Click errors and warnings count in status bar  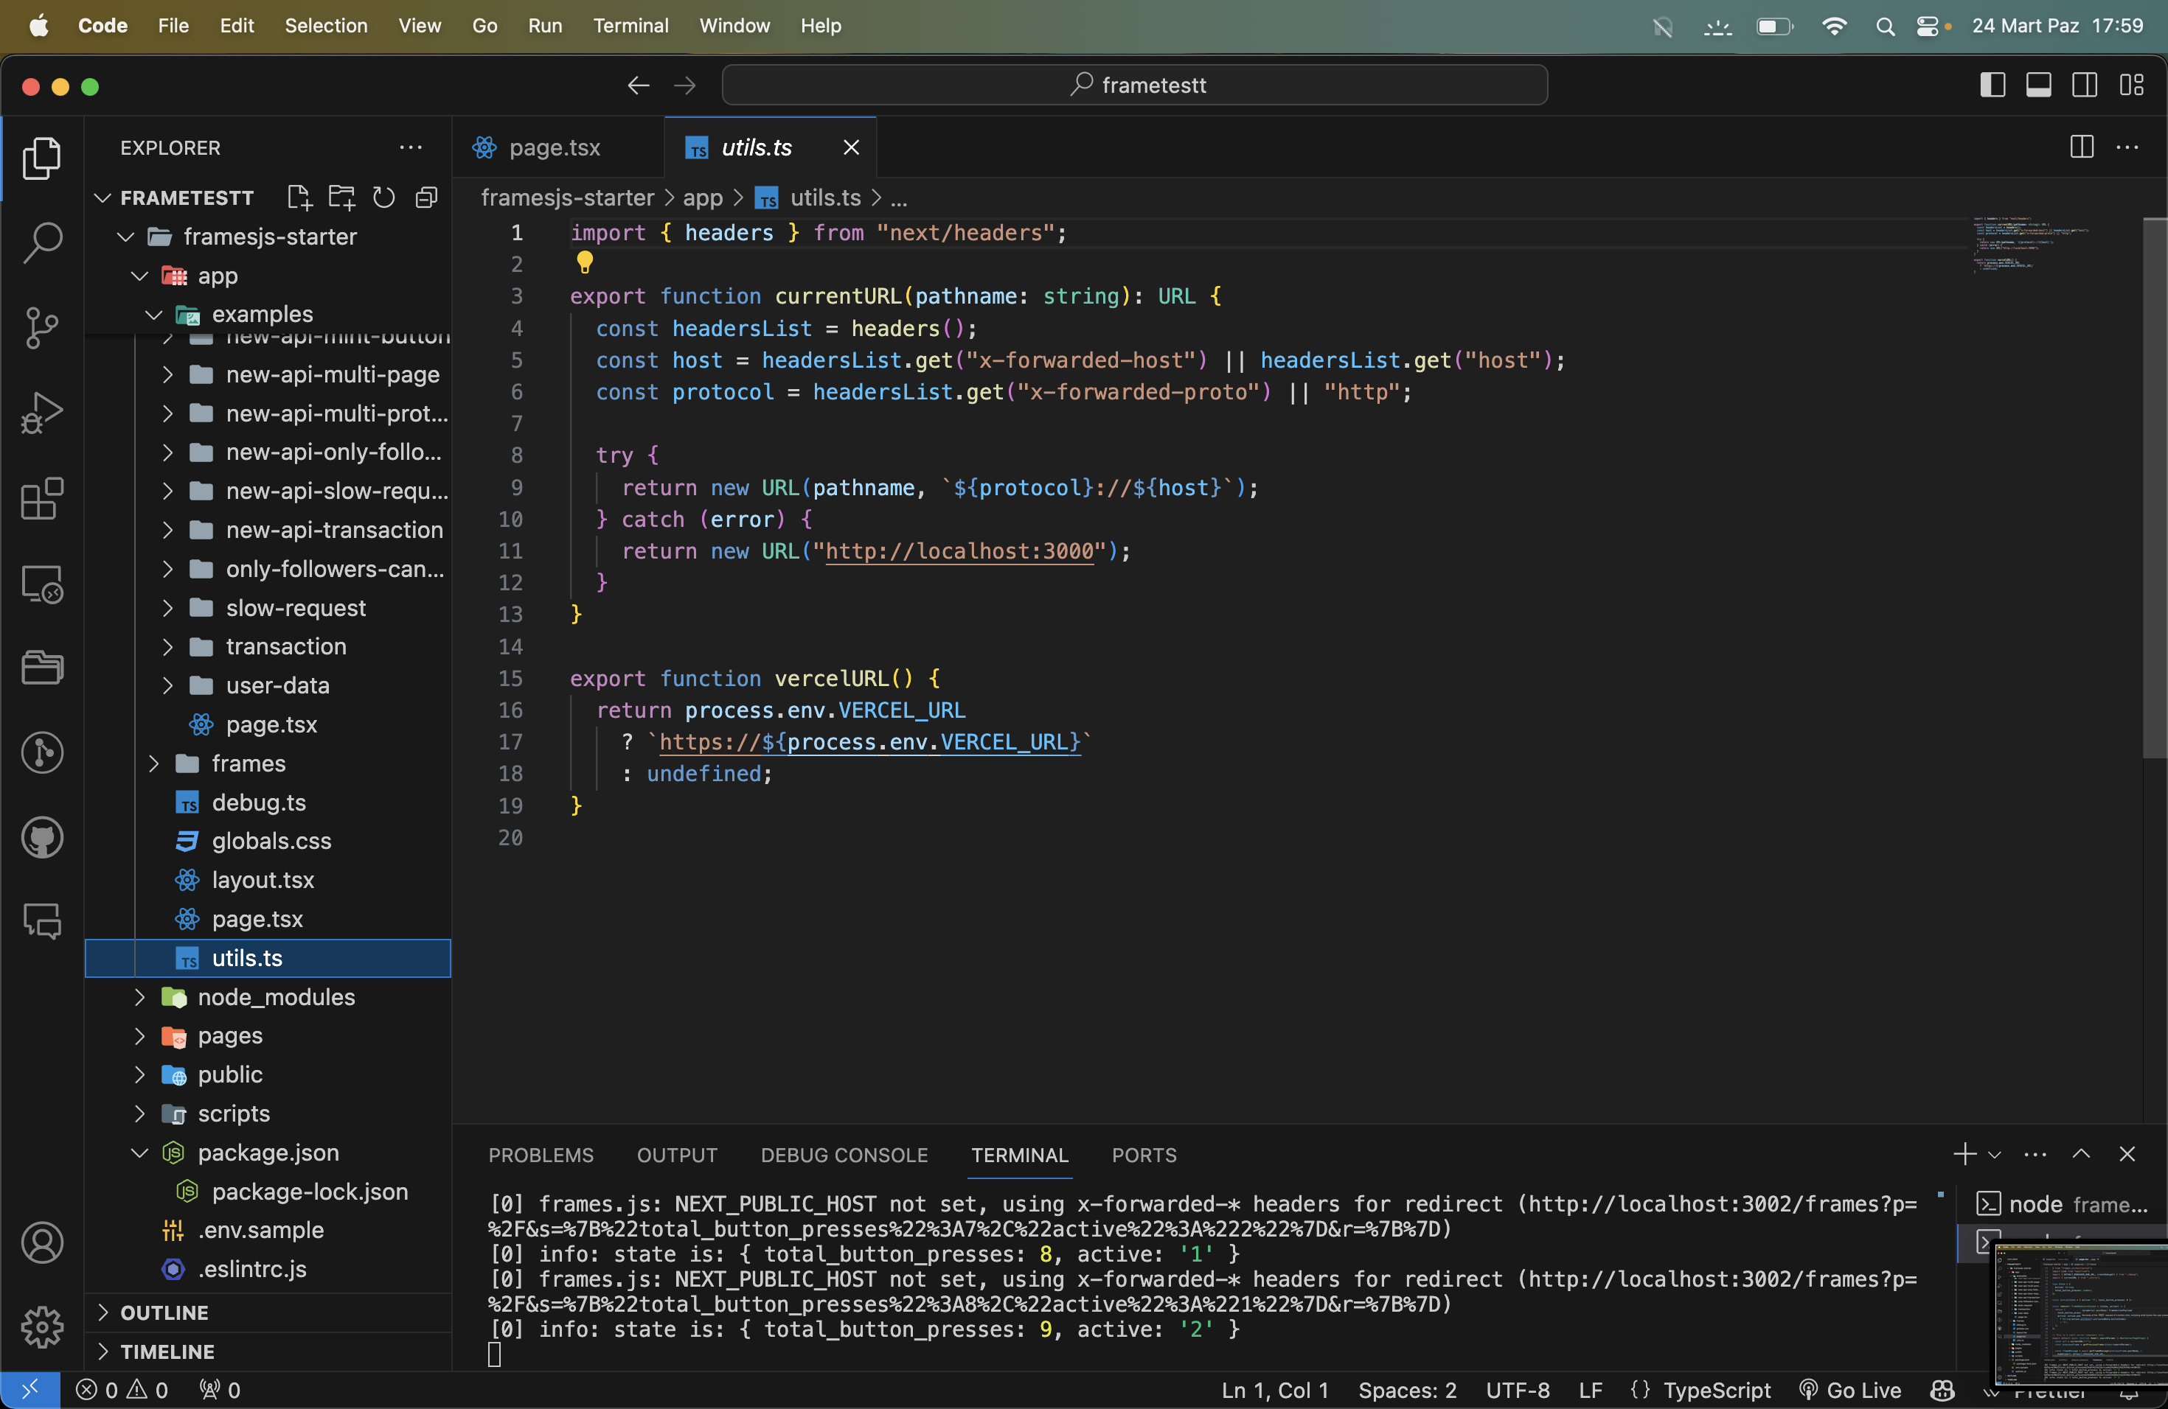(x=122, y=1390)
